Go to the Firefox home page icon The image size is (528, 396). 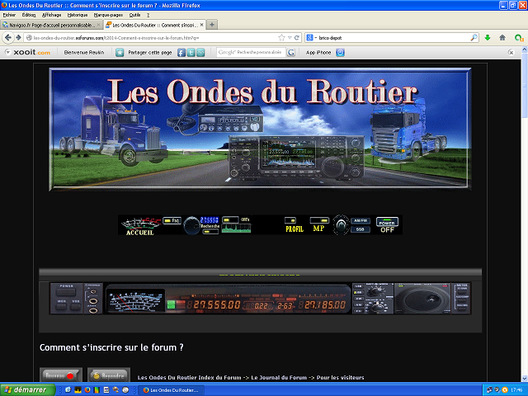pyautogui.click(x=502, y=38)
